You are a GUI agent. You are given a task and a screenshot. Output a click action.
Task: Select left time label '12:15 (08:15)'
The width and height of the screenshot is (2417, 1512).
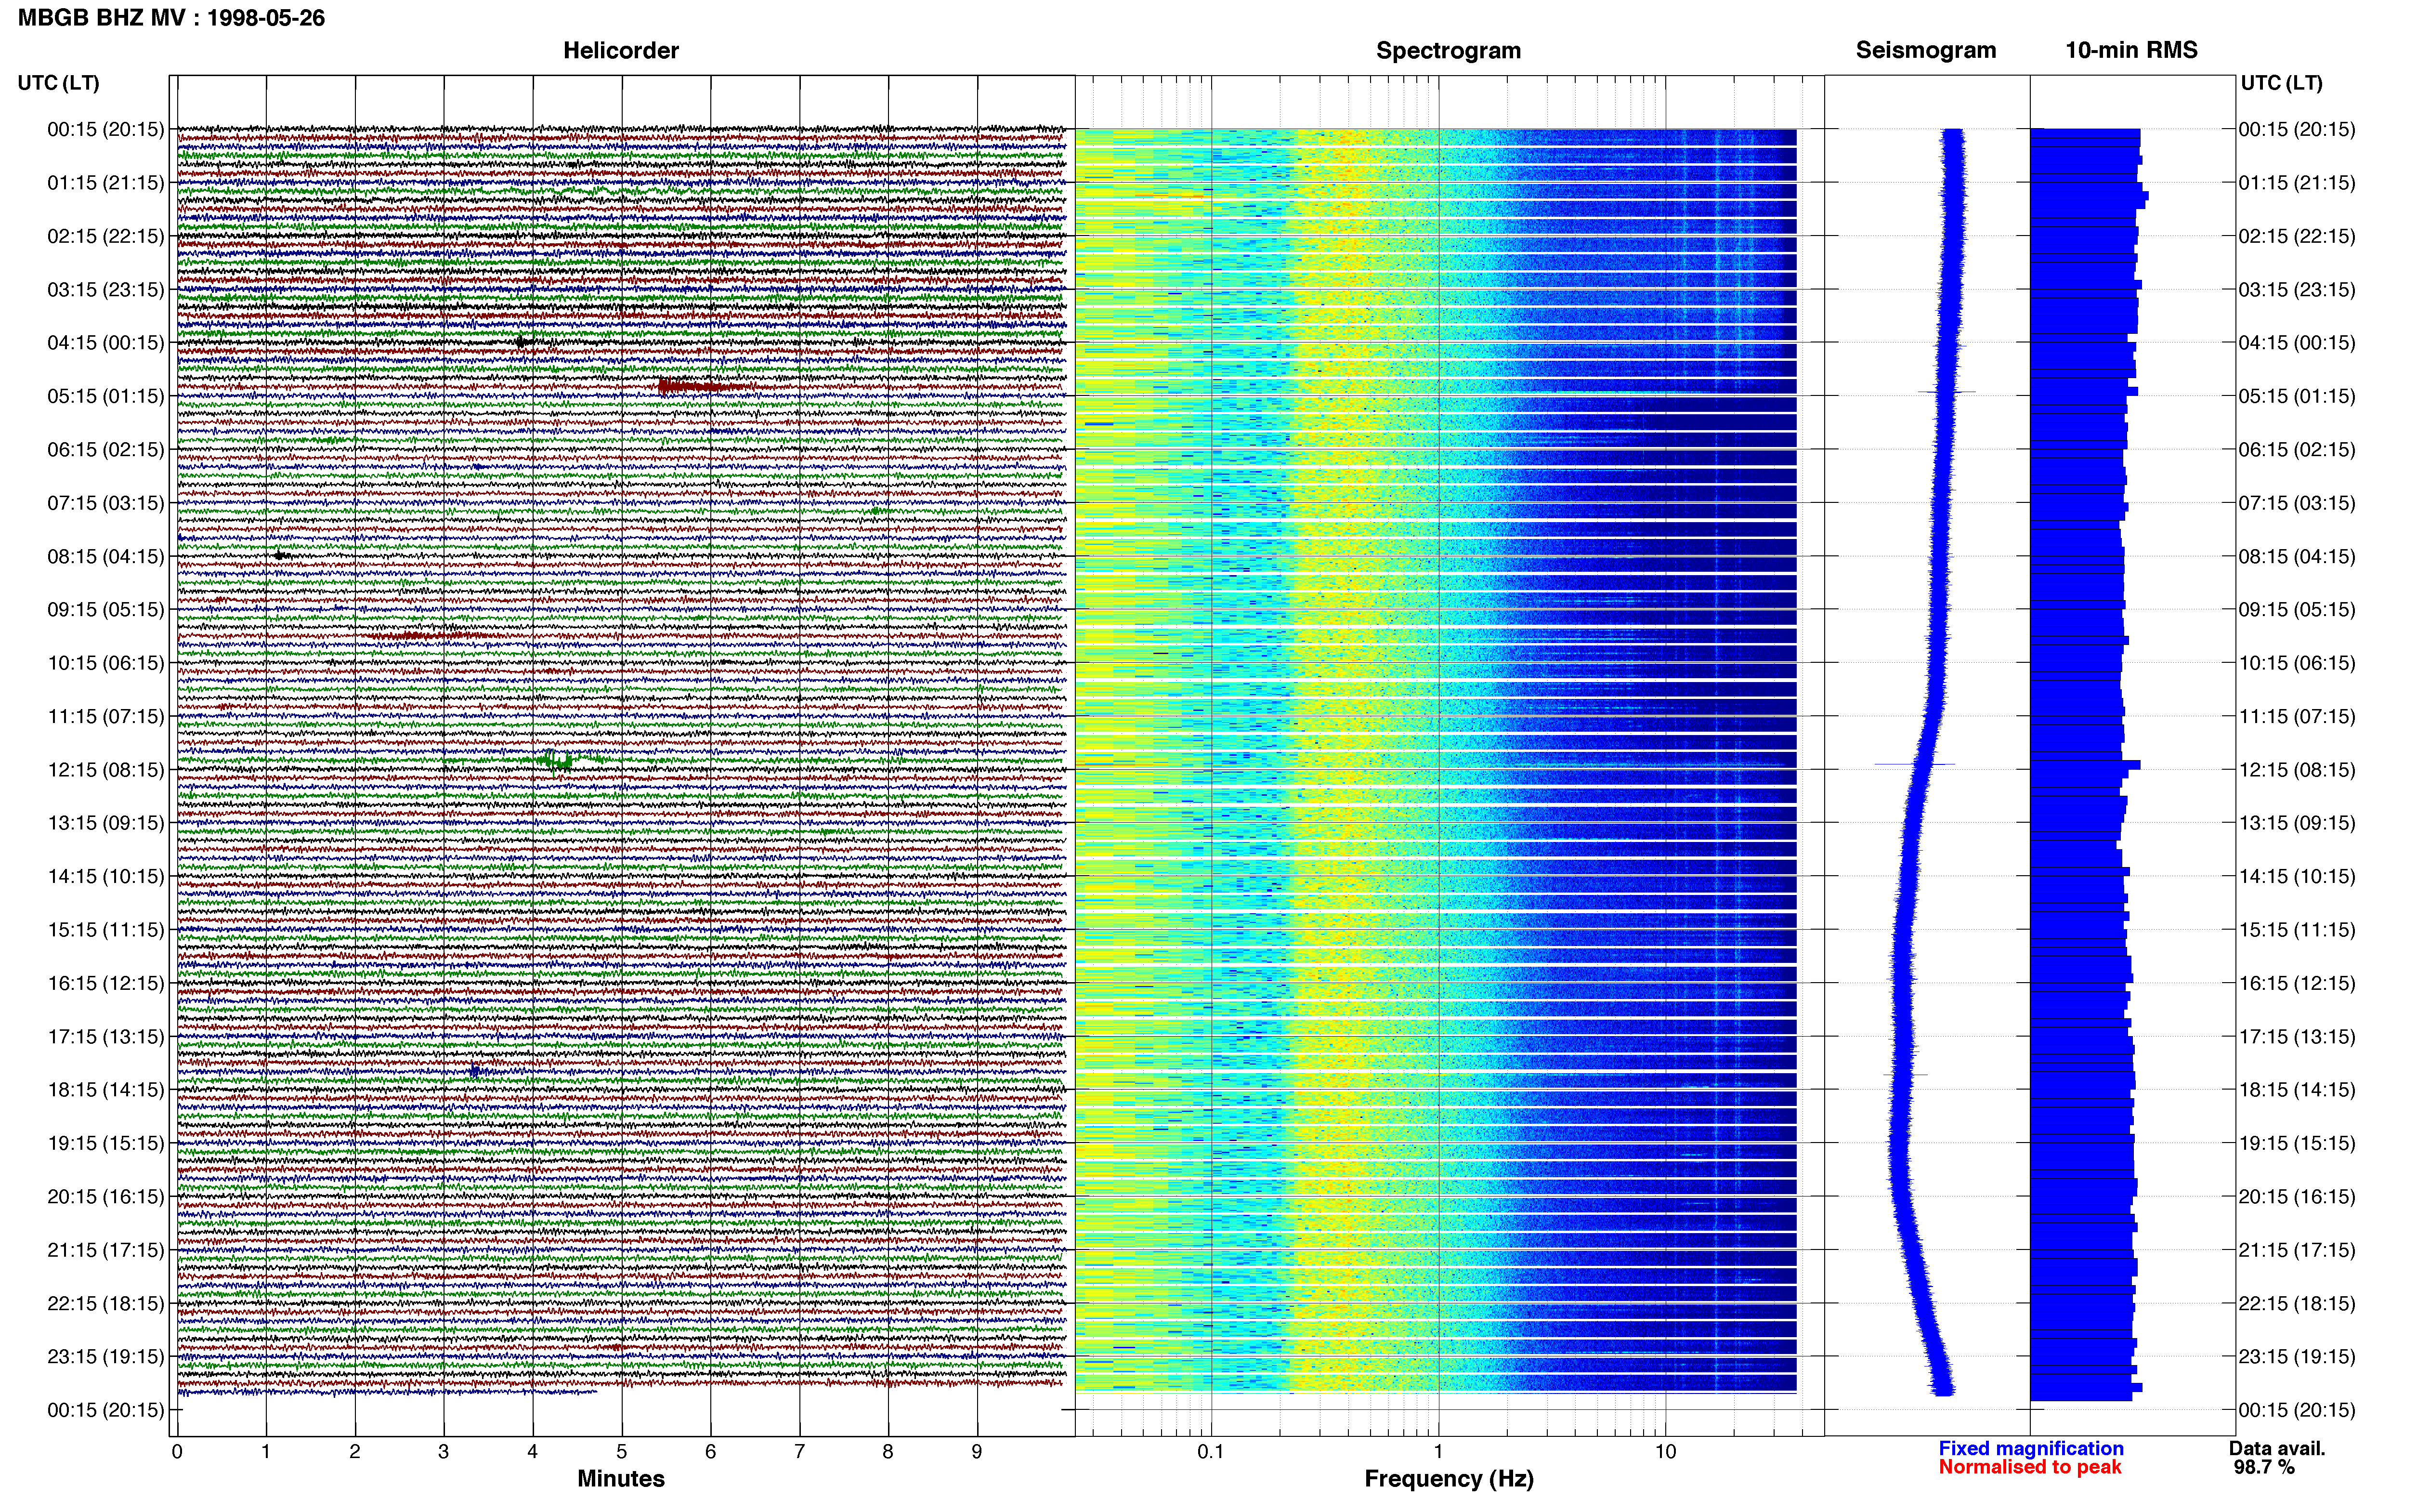[105, 770]
